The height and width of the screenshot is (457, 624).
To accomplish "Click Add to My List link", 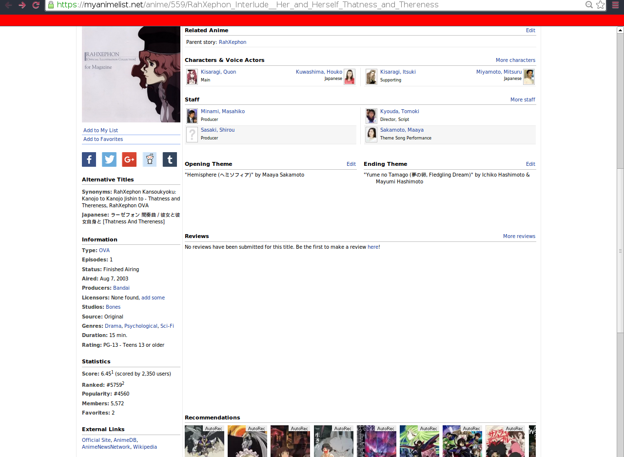I will tap(100, 130).
